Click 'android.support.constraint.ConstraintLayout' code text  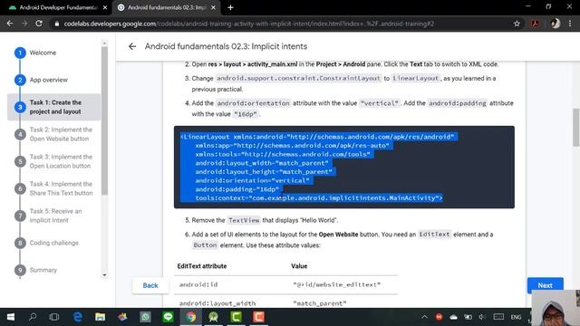[x=298, y=79]
